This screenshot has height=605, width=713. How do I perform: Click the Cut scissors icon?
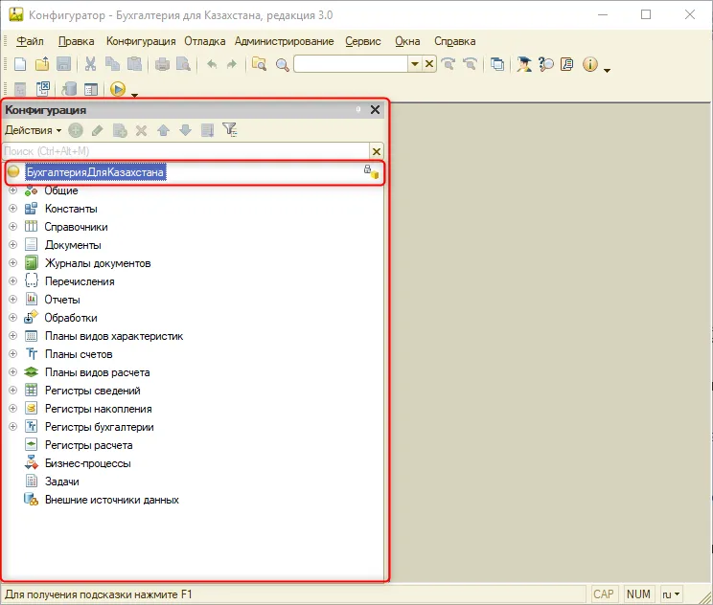tap(90, 64)
